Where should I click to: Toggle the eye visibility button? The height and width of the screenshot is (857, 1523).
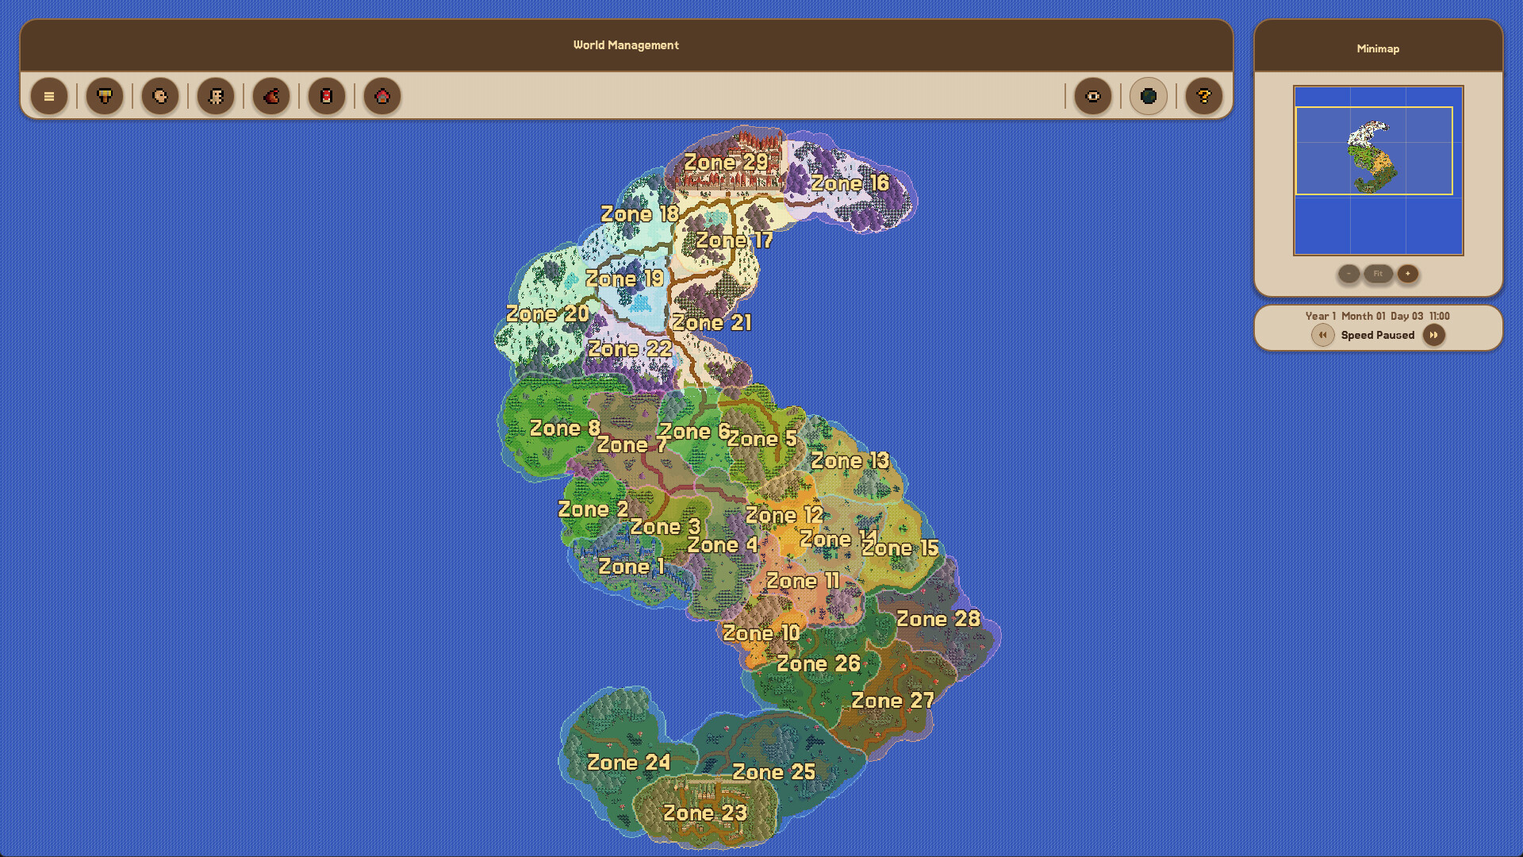tap(1093, 97)
